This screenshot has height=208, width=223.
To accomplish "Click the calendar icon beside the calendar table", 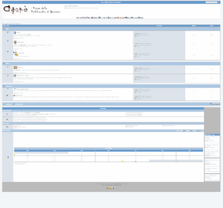I will [x=8, y=157].
